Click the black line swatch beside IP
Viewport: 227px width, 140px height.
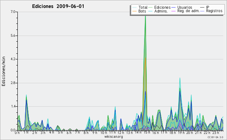pyautogui.click(x=202, y=8)
